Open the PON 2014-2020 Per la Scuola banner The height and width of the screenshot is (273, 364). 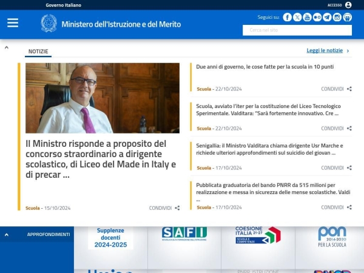(332, 237)
